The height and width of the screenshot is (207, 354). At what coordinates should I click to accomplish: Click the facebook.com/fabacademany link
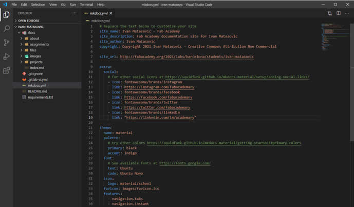pos(158,97)
